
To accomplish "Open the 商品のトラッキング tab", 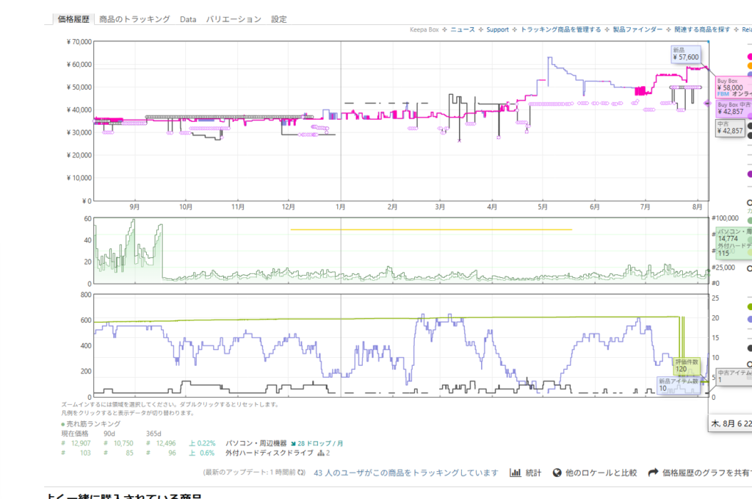I will click(135, 19).
